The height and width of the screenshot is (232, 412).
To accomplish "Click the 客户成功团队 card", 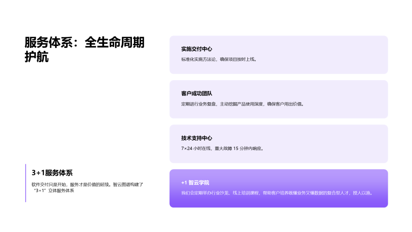I will click(x=279, y=99).
